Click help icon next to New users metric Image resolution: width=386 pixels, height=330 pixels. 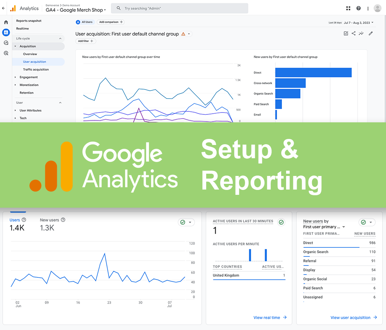[63, 220]
